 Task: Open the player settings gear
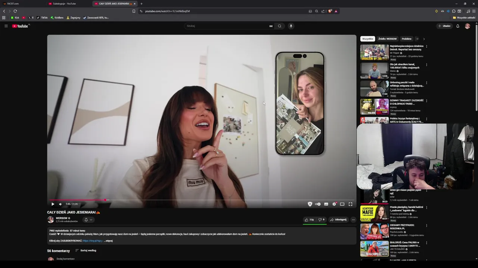tap(334, 204)
